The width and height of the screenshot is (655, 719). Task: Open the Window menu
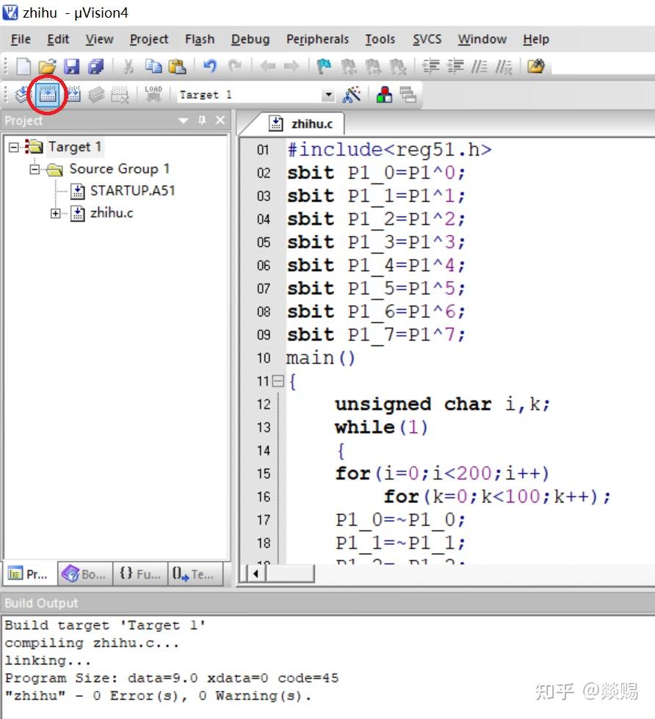tap(482, 40)
